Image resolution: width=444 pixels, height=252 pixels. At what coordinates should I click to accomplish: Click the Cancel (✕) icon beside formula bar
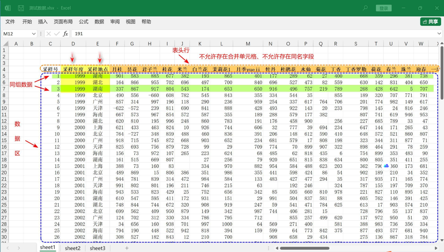[x=48, y=33]
